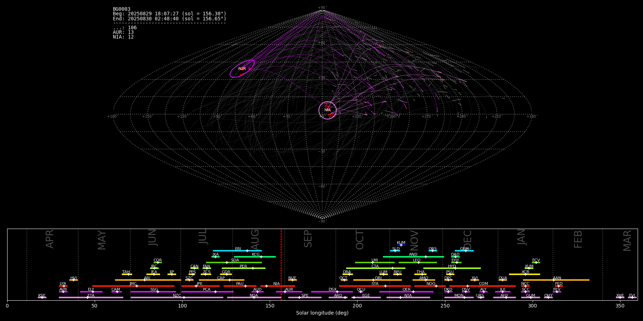This screenshot has width=643, height=321.
Task: Select the dark blue KUM shower bar
Action: (x=401, y=245)
